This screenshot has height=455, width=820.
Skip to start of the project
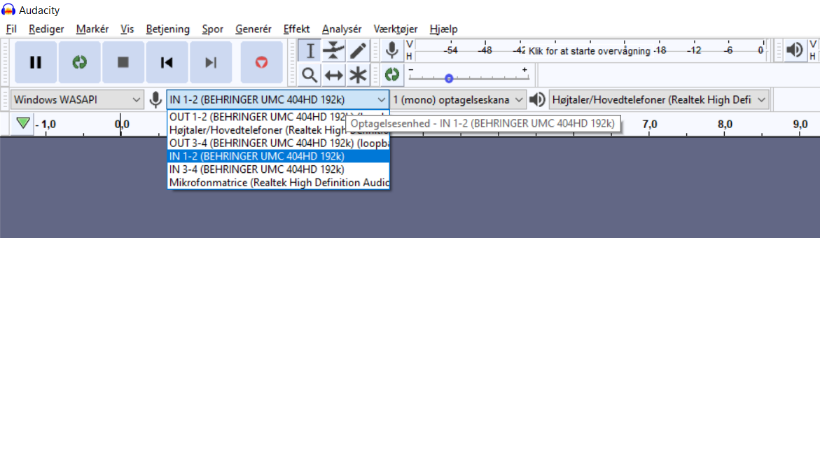167,63
